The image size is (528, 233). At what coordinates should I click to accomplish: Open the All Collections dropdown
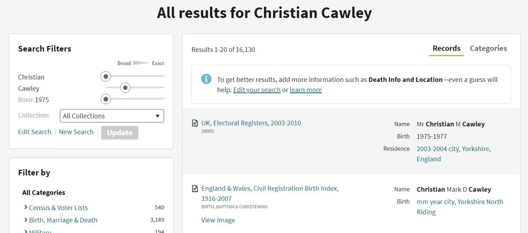(x=112, y=116)
